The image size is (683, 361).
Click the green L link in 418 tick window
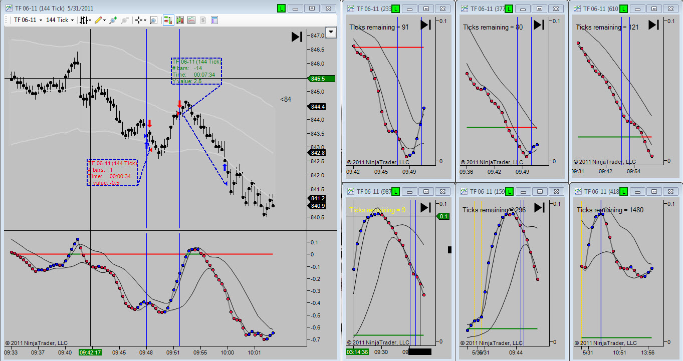(x=623, y=191)
